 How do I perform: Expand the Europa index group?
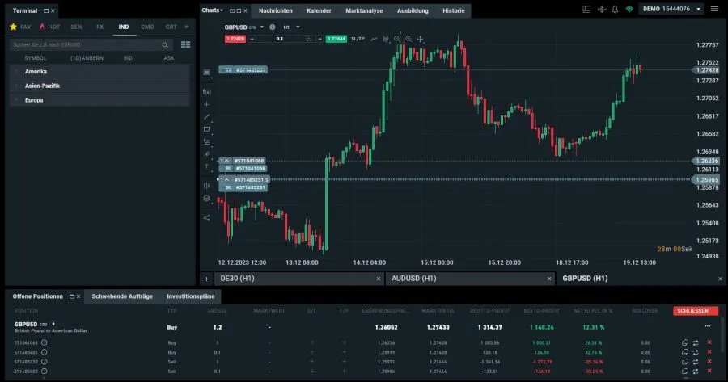tap(34, 100)
